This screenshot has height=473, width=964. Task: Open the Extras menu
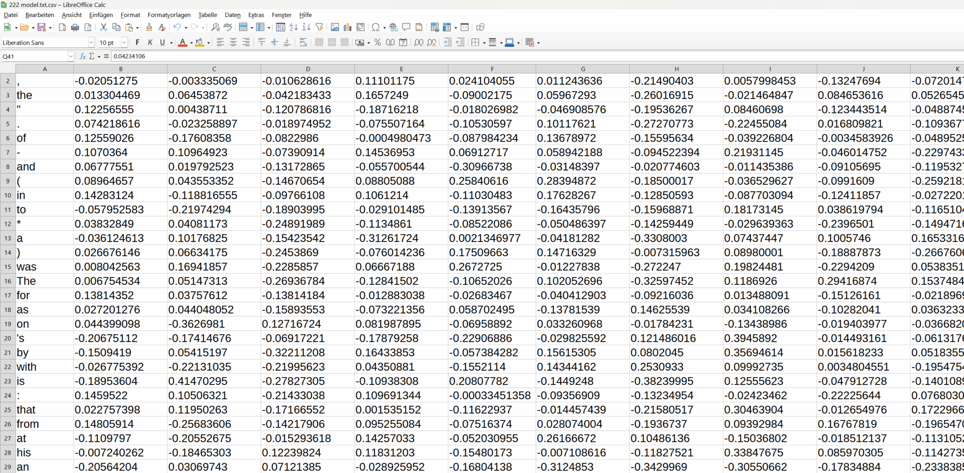click(x=256, y=15)
